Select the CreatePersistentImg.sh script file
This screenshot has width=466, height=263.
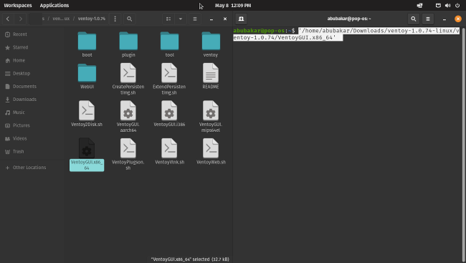coord(128,79)
